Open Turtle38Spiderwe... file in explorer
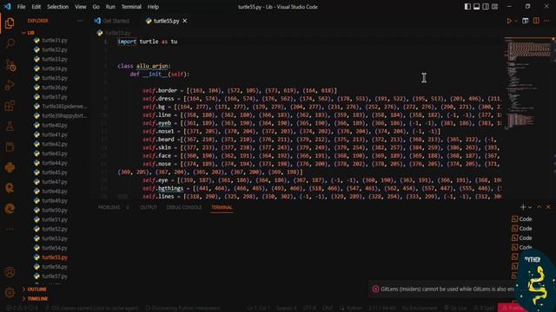The height and width of the screenshot is (312, 556). (x=63, y=106)
